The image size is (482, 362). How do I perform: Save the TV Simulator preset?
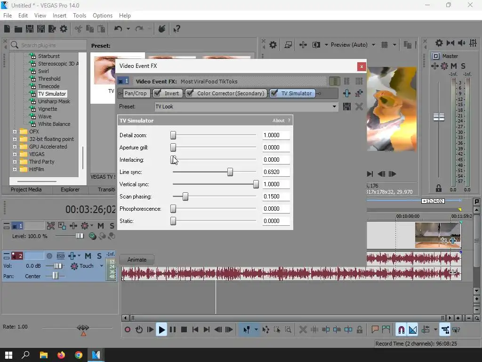click(347, 107)
